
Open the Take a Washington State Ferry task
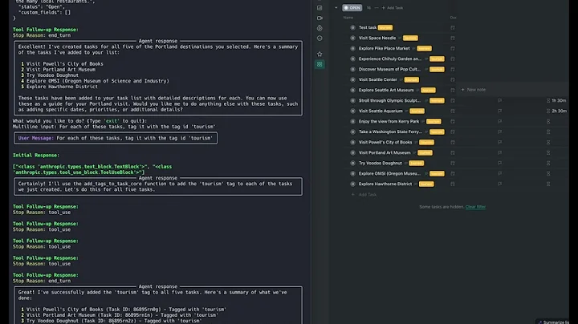[390, 132]
